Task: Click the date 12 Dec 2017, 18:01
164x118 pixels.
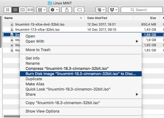Action: [101, 24]
